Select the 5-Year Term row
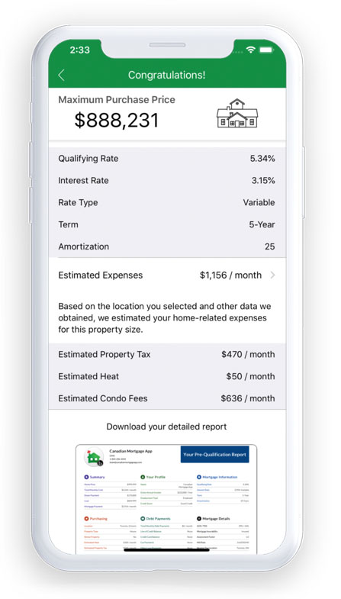The width and height of the screenshot is (341, 599). point(167,224)
